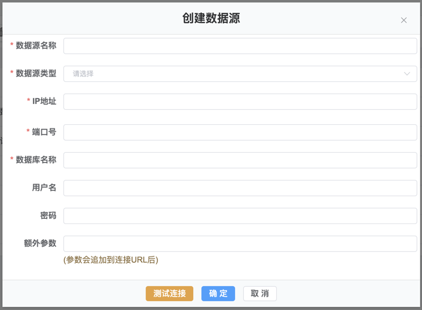Click the 创建数据源 dialog title
This screenshot has width=422, height=310.
click(x=211, y=19)
